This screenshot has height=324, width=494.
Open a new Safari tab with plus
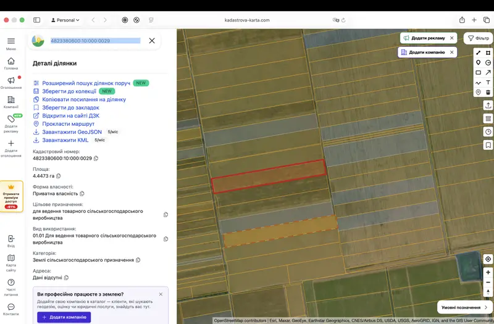(x=474, y=20)
